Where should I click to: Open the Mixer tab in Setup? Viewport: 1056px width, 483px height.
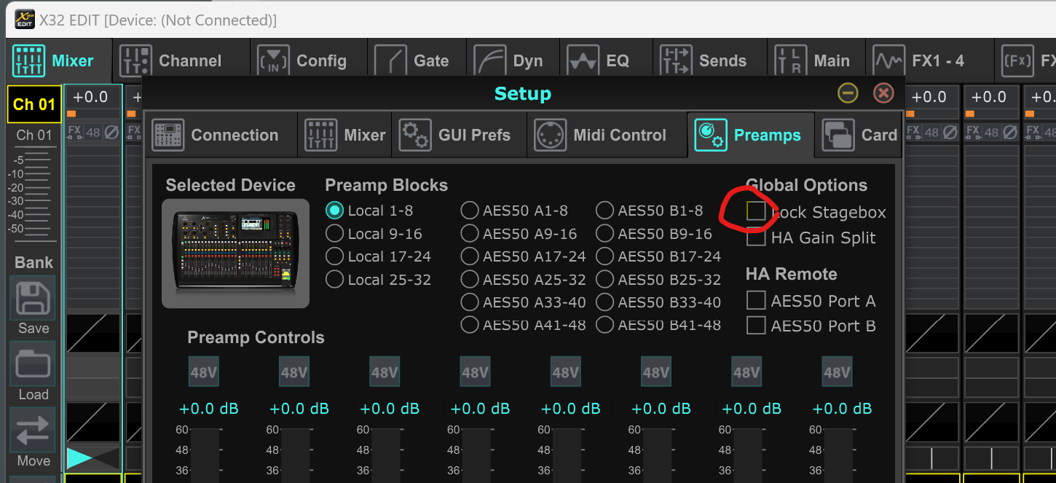344,135
